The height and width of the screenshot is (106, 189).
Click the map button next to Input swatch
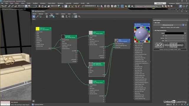pyautogui.click(x=185, y=33)
